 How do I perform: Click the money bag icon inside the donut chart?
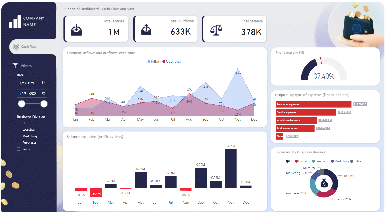click(x=324, y=183)
